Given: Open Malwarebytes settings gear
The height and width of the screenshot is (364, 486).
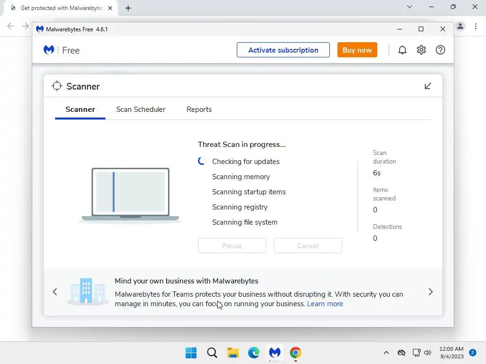Looking at the screenshot, I should 421,50.
